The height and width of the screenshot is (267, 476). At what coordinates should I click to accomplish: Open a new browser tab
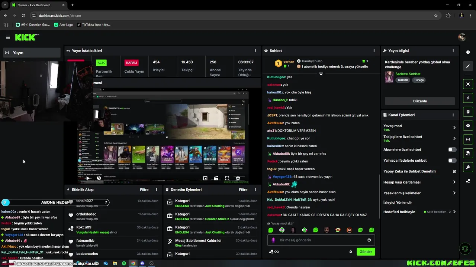pyautogui.click(x=72, y=5)
